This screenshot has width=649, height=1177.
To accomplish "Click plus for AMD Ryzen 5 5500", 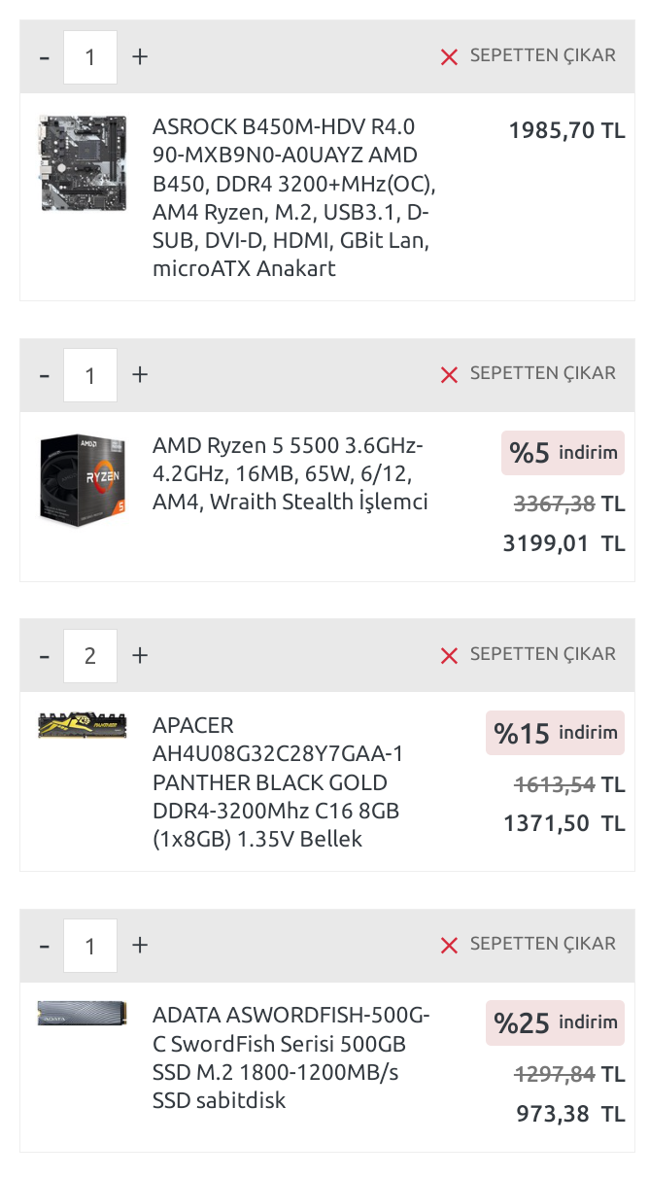I will click(x=140, y=374).
